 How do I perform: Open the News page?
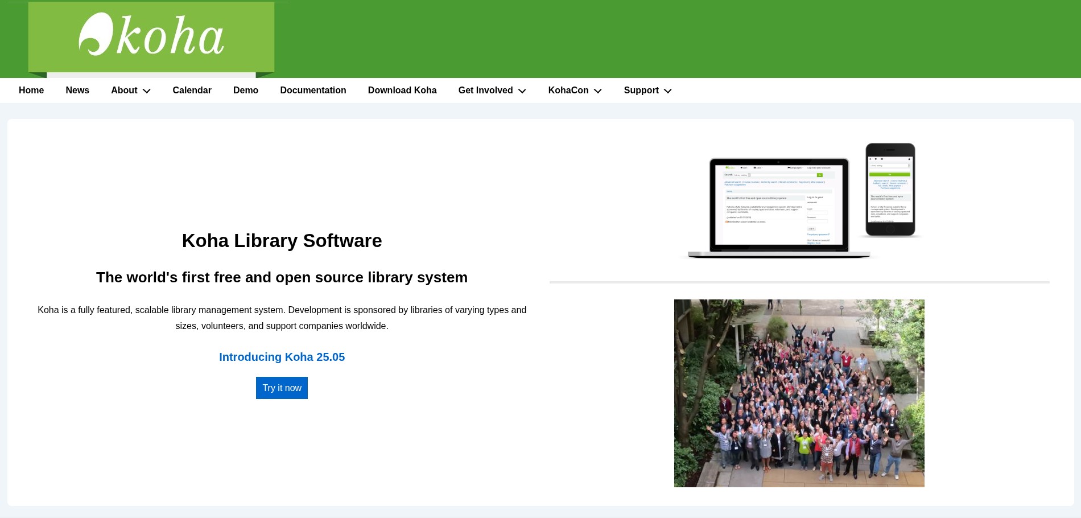pos(77,91)
